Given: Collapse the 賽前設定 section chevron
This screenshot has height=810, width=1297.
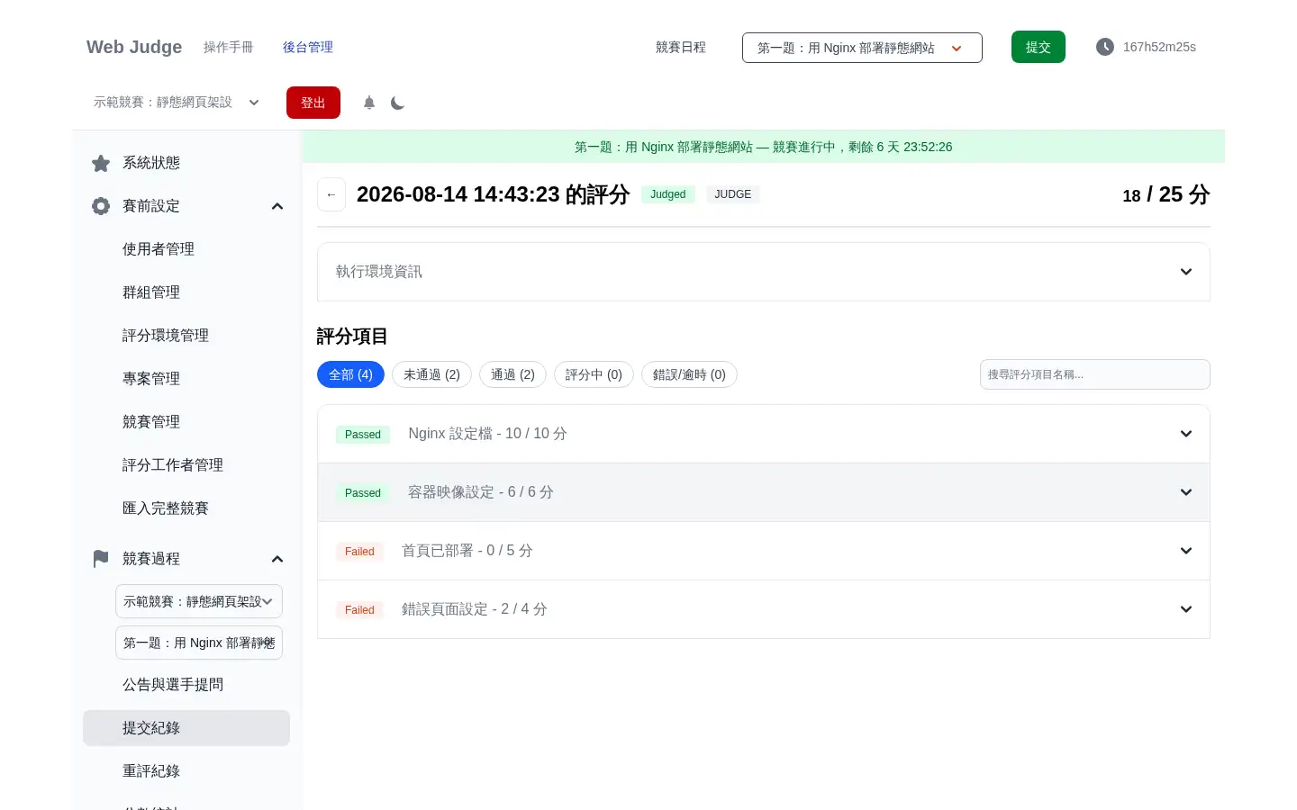Looking at the screenshot, I should 277,206.
